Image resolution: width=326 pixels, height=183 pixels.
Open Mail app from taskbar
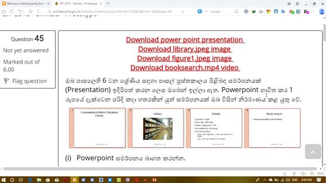point(57,180)
